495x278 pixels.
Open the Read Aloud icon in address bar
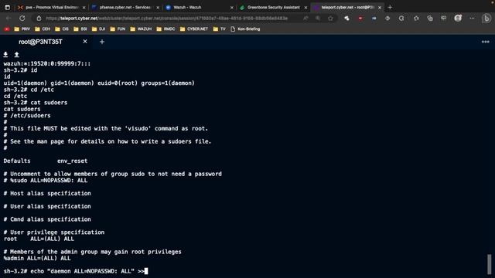pos(306,19)
